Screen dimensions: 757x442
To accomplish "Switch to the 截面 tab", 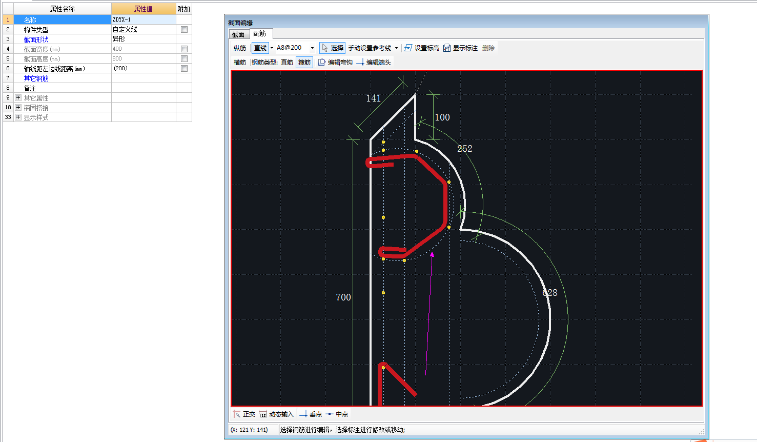I will click(238, 34).
